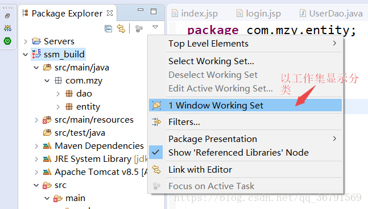The width and height of the screenshot is (368, 209).
Task: Select the ssm_build project icon
Action: 36,54
